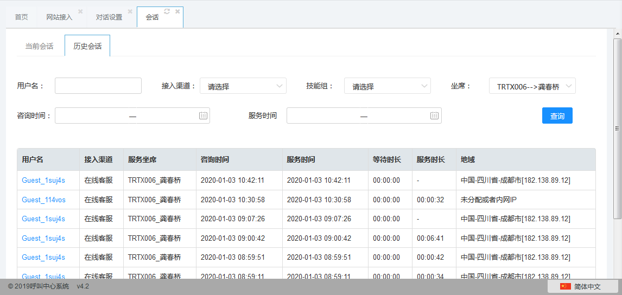The height and width of the screenshot is (295, 622).
Task: Open the 坐席 dropdown showing TRTX006
Action: pyautogui.click(x=531, y=86)
